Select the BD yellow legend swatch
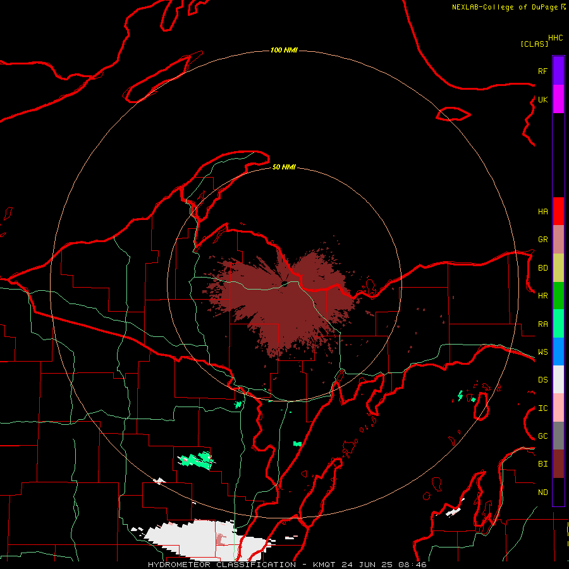Viewport: 569px width, 569px height. click(x=558, y=268)
